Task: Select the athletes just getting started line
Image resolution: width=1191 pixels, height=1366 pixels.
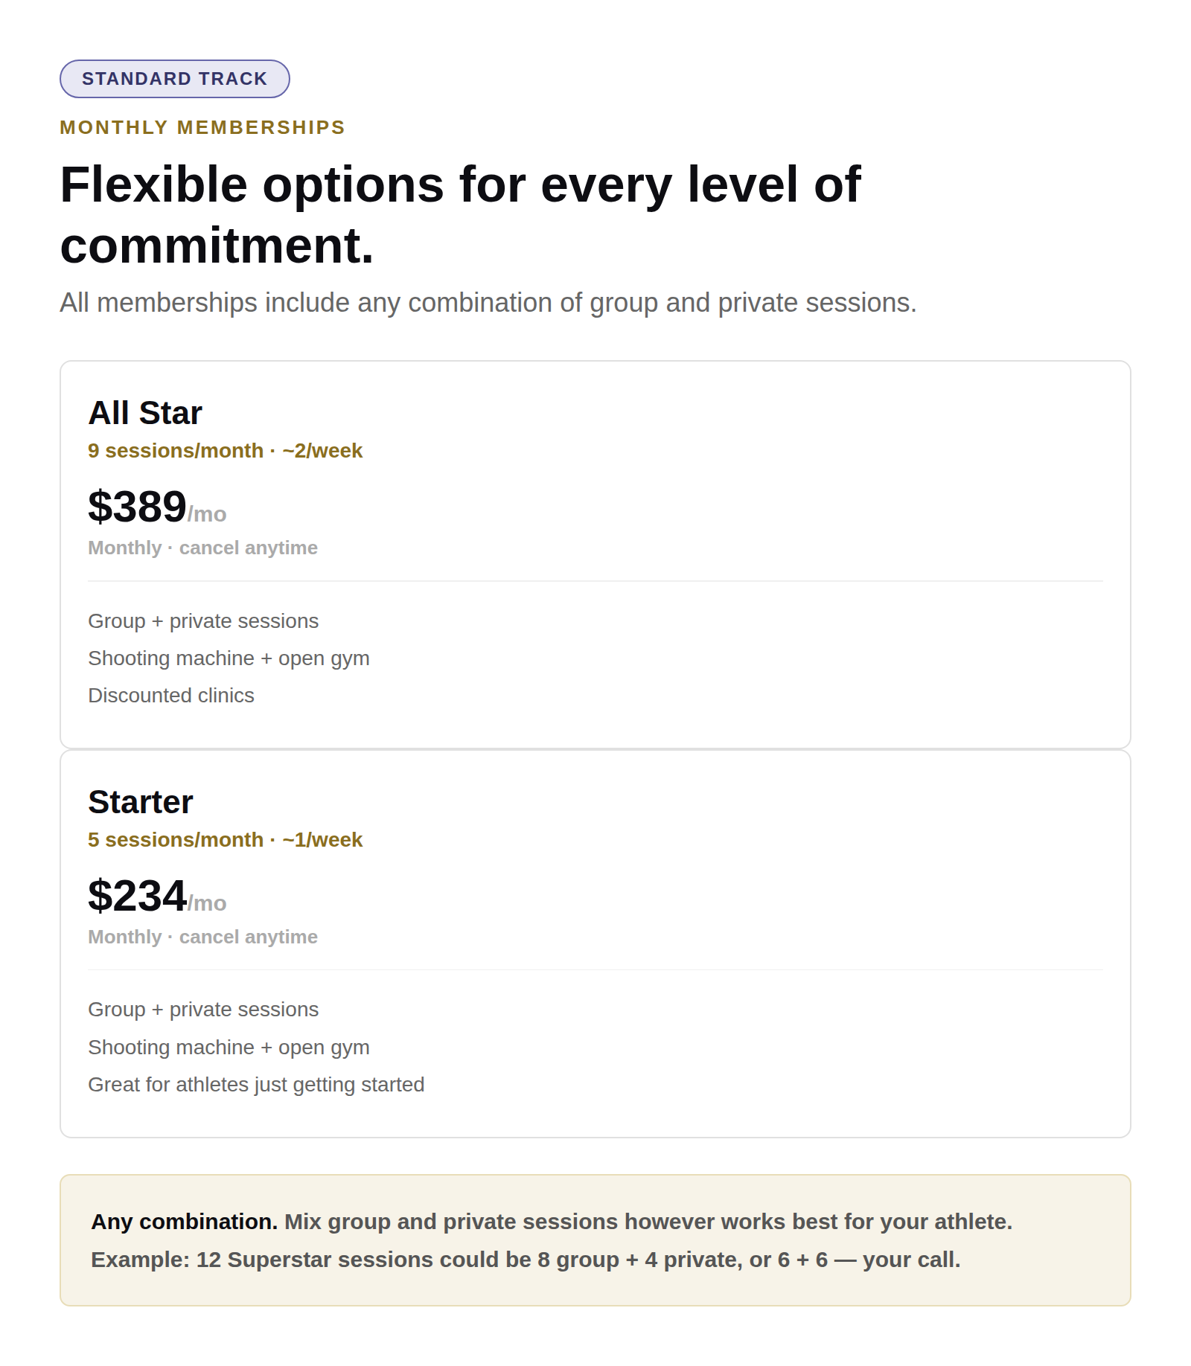Action: pos(256,1085)
